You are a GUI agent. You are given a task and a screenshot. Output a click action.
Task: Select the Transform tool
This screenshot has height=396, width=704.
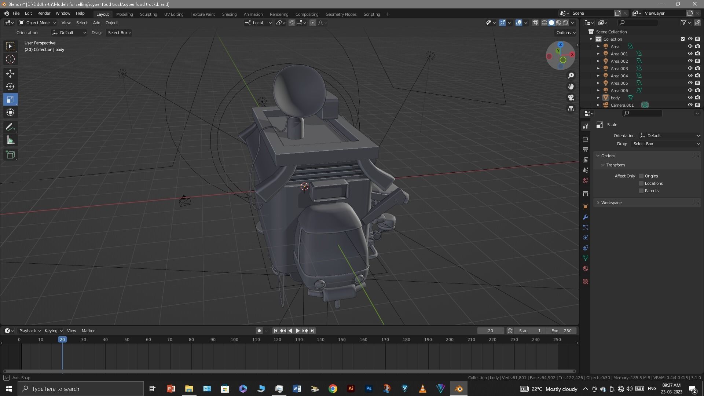(x=10, y=112)
